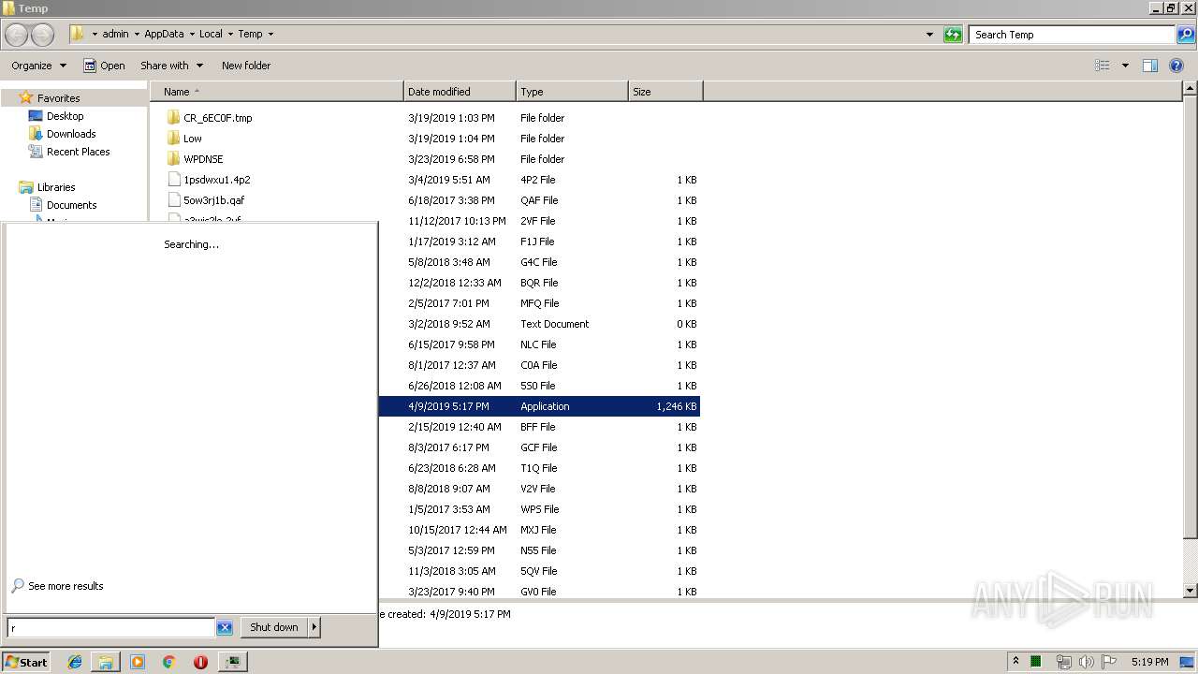Click the magnifier search button
Image resolution: width=1198 pixels, height=674 pixels.
[x=1185, y=35]
